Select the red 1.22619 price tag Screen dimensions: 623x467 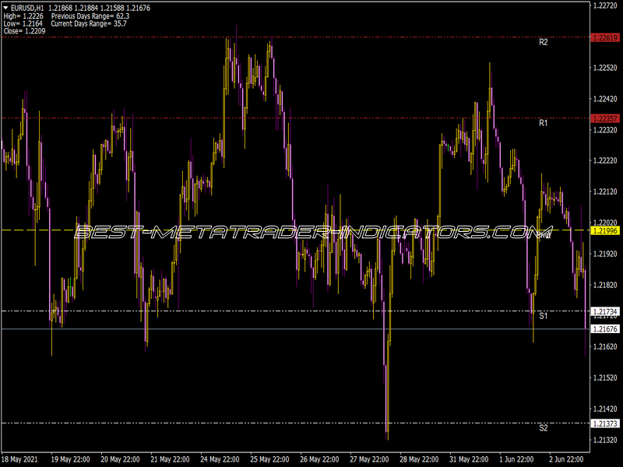click(x=605, y=37)
